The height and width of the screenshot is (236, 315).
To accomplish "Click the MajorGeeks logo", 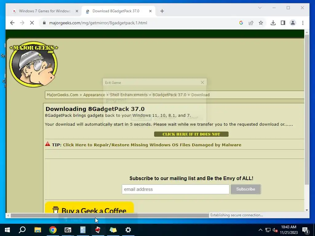I will click(34, 65).
